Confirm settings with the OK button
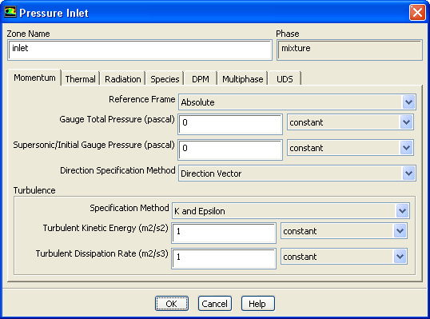 coord(172,303)
